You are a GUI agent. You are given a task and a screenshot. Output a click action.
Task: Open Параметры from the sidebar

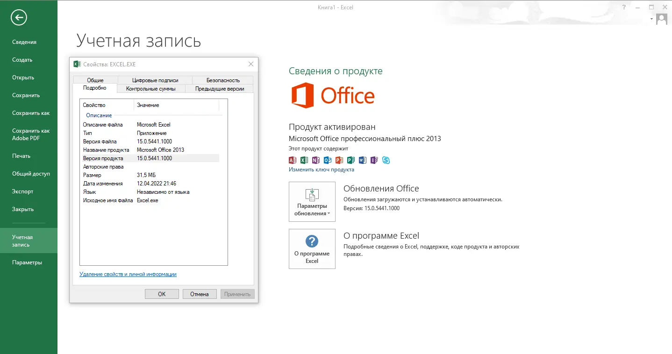pos(26,262)
